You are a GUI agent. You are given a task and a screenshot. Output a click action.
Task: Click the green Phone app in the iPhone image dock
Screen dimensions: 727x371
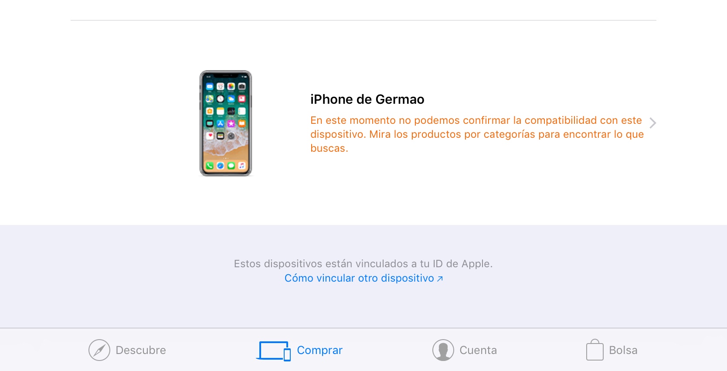click(210, 166)
